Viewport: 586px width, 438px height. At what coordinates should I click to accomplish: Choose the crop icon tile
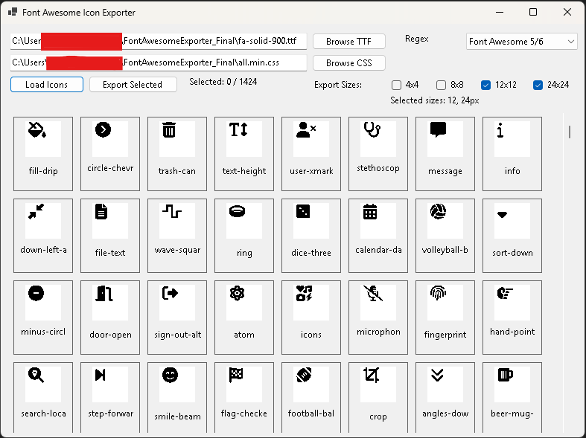[378, 397]
